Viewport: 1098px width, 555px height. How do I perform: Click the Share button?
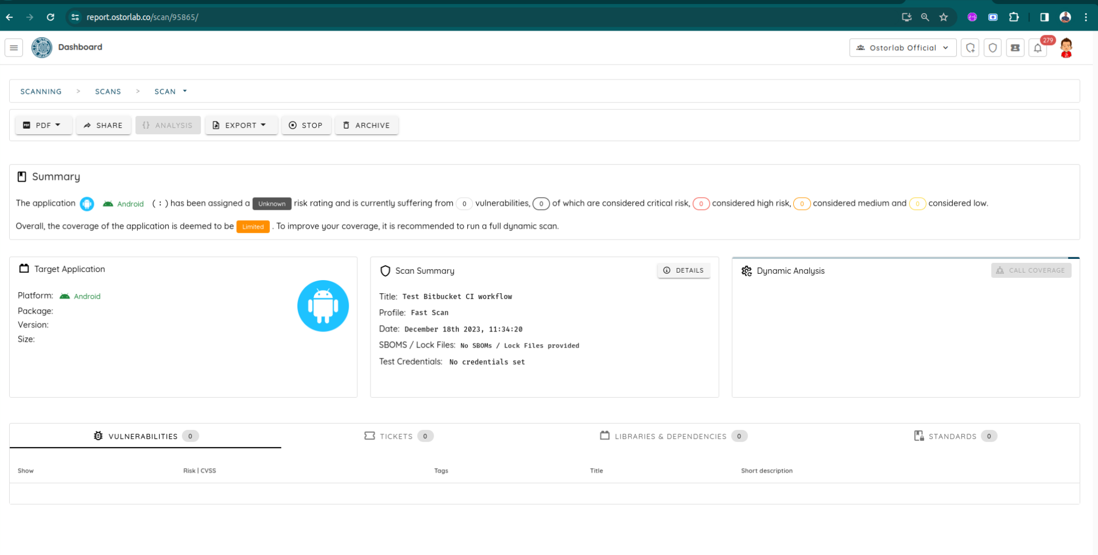click(x=104, y=125)
